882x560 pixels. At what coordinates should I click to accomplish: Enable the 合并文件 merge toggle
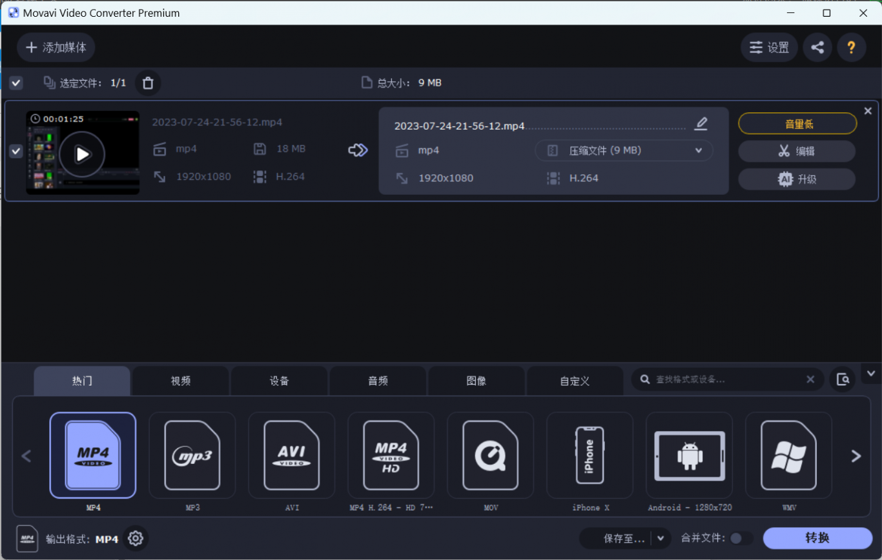[741, 538]
